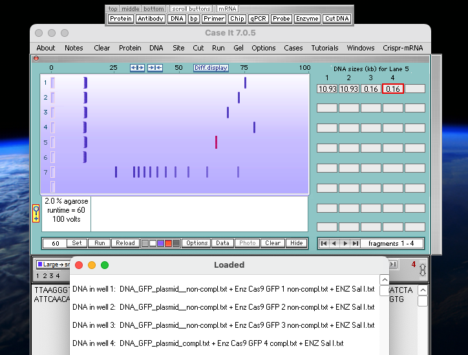Click the Enzyme palette button

tap(307, 19)
